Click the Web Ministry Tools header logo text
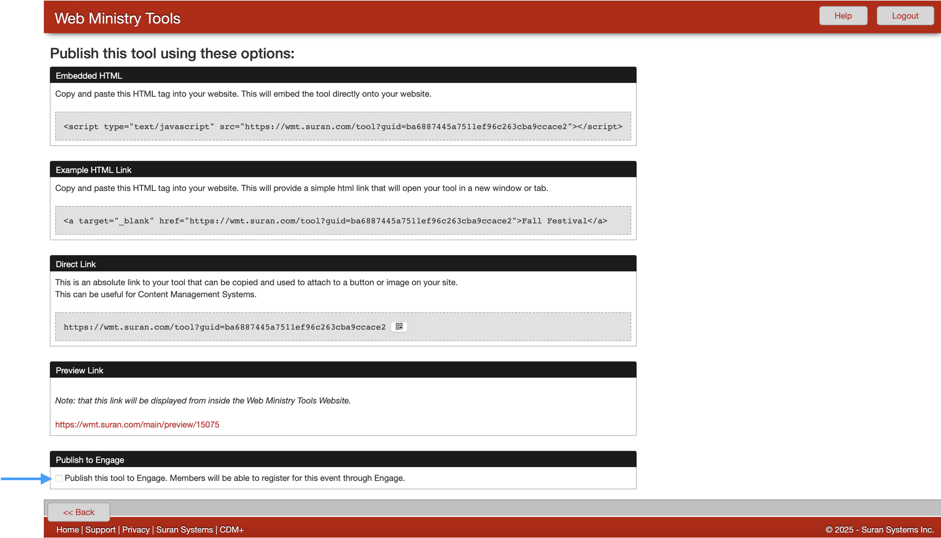Image resolution: width=941 pixels, height=538 pixels. tap(117, 18)
